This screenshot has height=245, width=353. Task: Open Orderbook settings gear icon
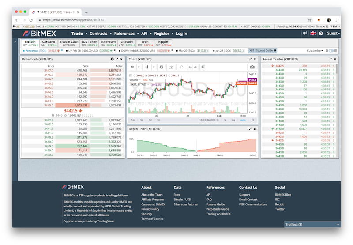pyautogui.click(x=112, y=59)
